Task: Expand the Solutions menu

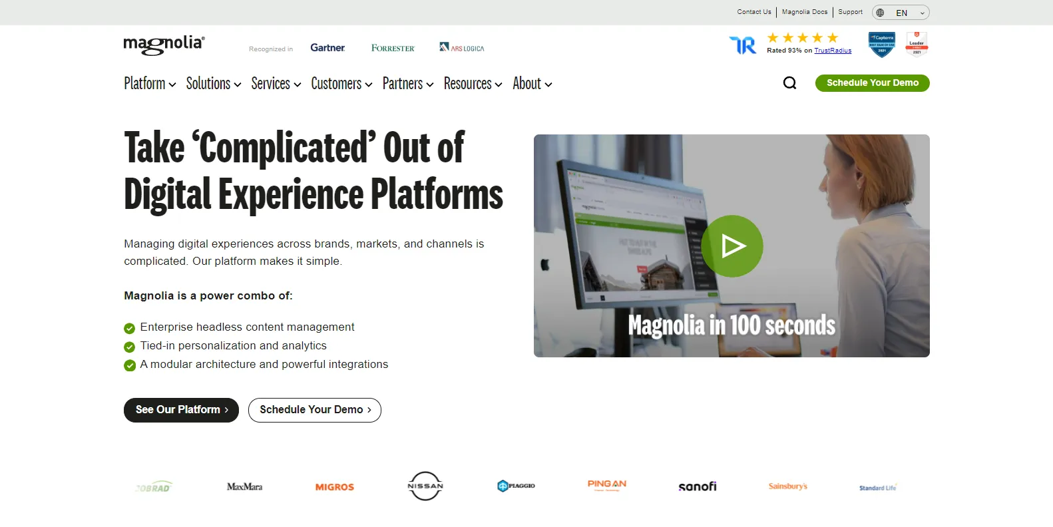Action: pos(214,83)
